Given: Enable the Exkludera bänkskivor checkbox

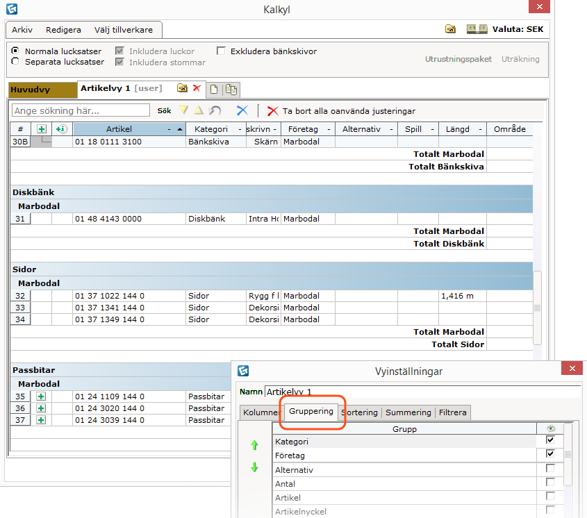Looking at the screenshot, I should point(221,51).
